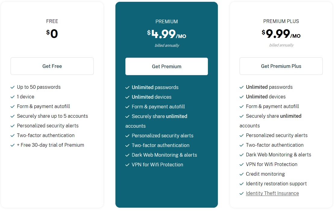This screenshot has width=336, height=211.
Task: Open the Identity Theft Insurance link
Action: tap(272, 193)
